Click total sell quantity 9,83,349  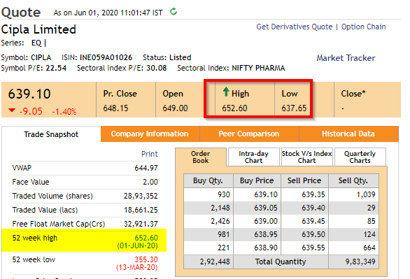tap(360, 262)
